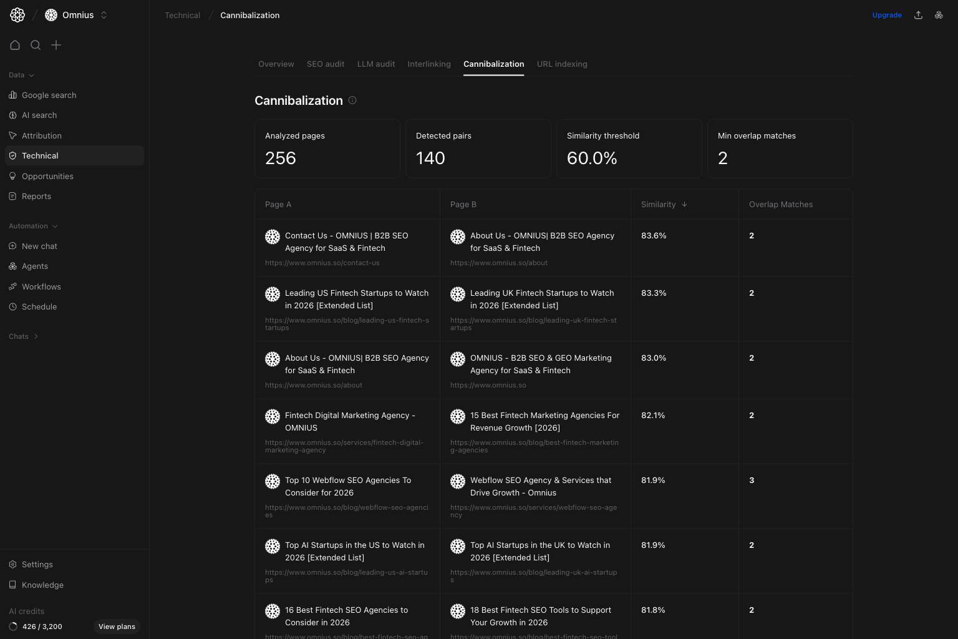
Task: Open the Schedule page
Action: [74, 306]
